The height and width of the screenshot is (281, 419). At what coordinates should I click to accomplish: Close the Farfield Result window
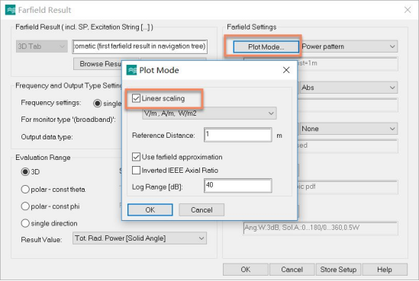coord(408,10)
